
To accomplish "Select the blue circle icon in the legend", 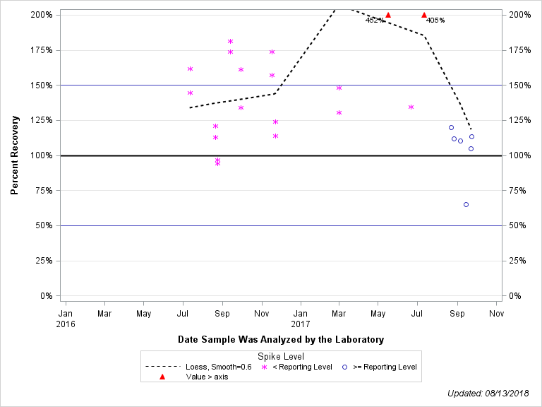I will click(x=344, y=367).
